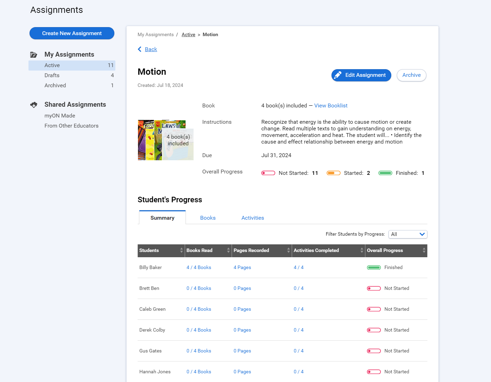The height and width of the screenshot is (382, 491).
Task: Select Archived in the sidebar
Action: [x=55, y=85]
